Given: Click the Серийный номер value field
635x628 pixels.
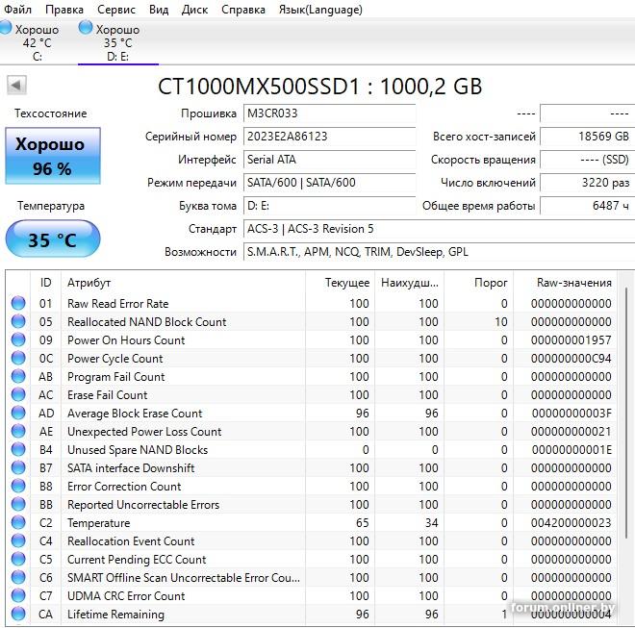Looking at the screenshot, I should [x=327, y=137].
